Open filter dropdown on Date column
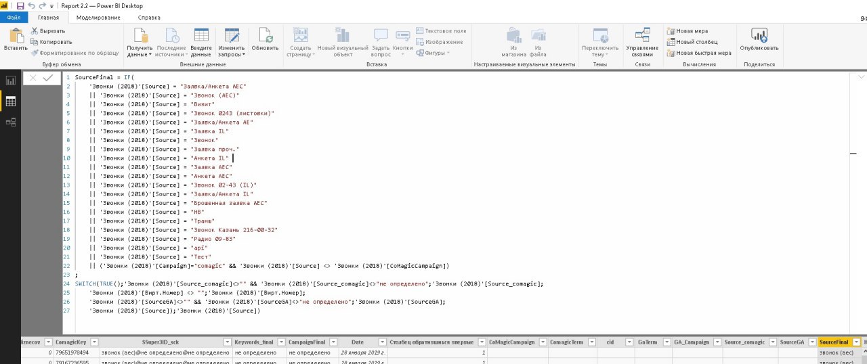This screenshot has width=867, height=364. point(383,342)
